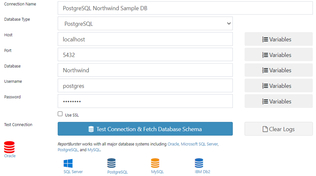Enable the Use SSL checkbox
Screen dimensions: 316x176
point(60,114)
